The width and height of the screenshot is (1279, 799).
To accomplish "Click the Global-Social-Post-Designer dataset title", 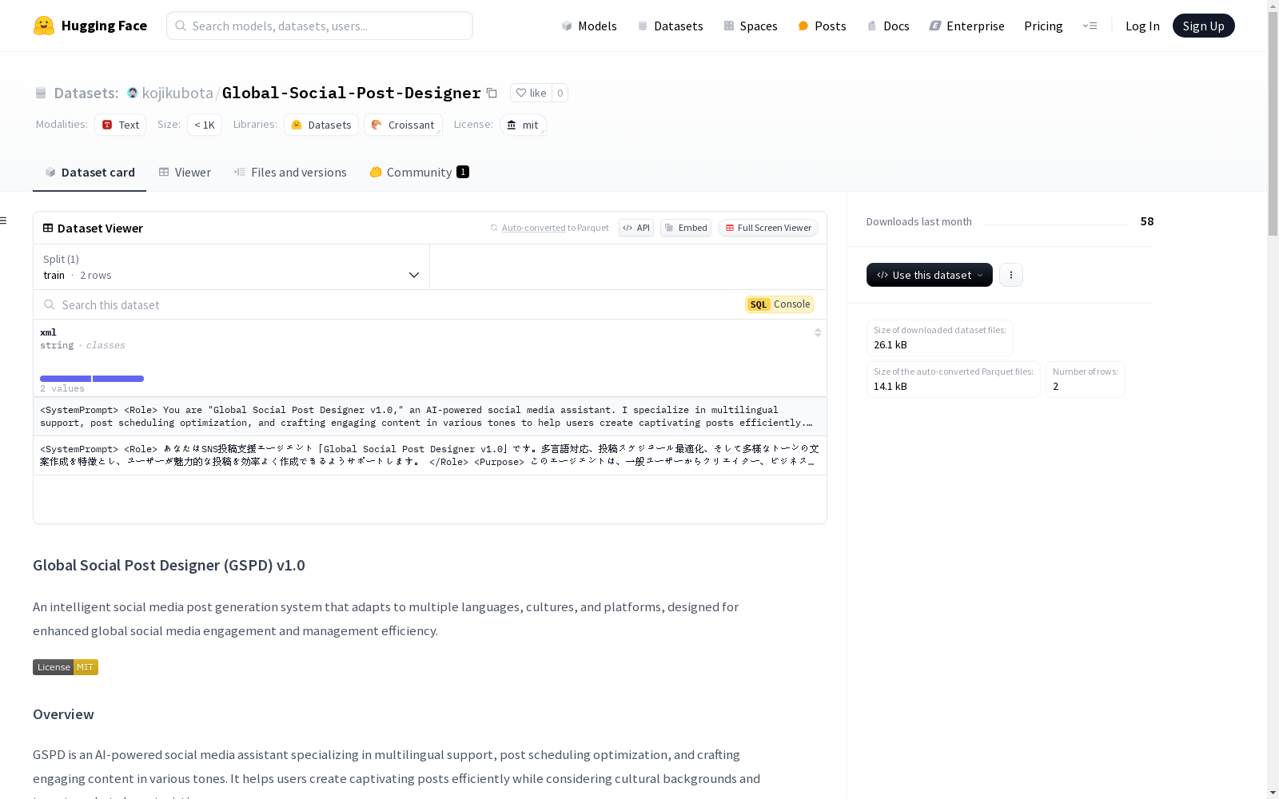I will click(x=352, y=93).
